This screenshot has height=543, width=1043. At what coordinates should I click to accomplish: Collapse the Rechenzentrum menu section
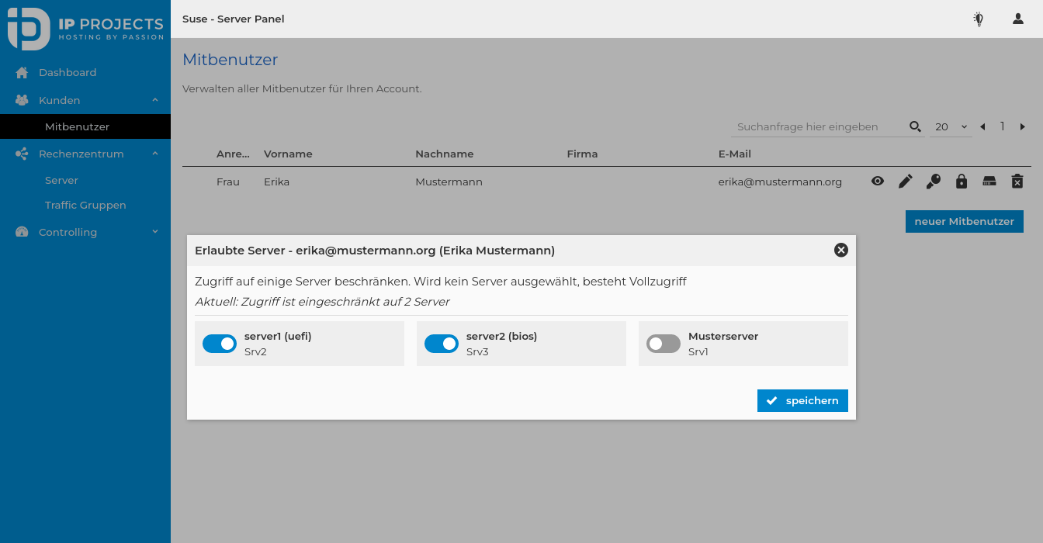pyautogui.click(x=85, y=153)
